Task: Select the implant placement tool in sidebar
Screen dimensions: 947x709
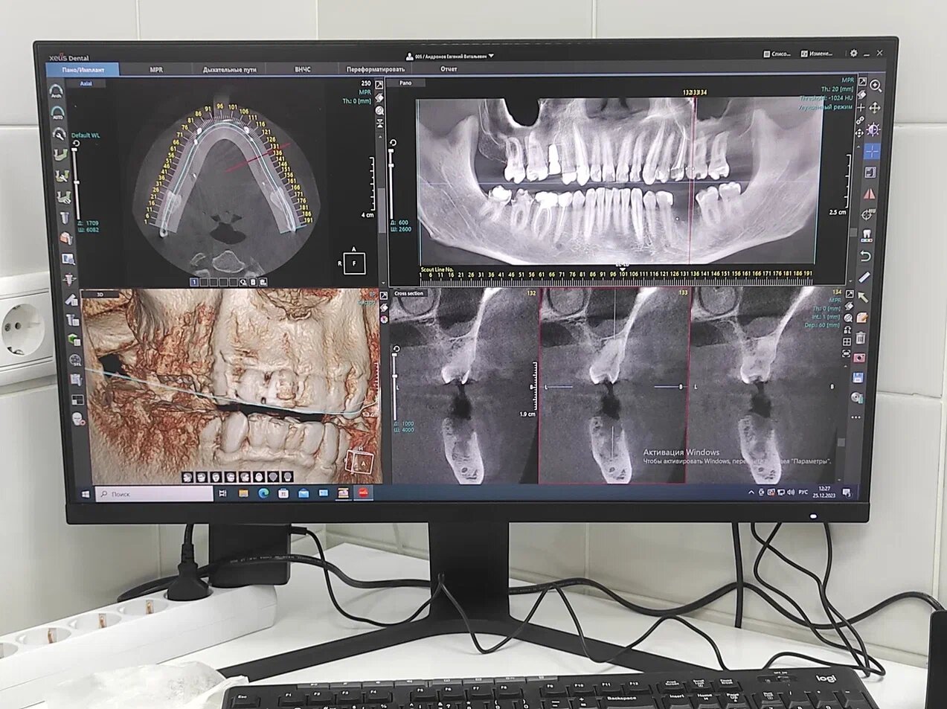Action: tap(65, 218)
